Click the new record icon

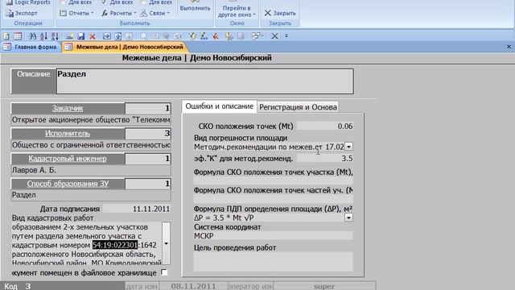coord(69,36)
